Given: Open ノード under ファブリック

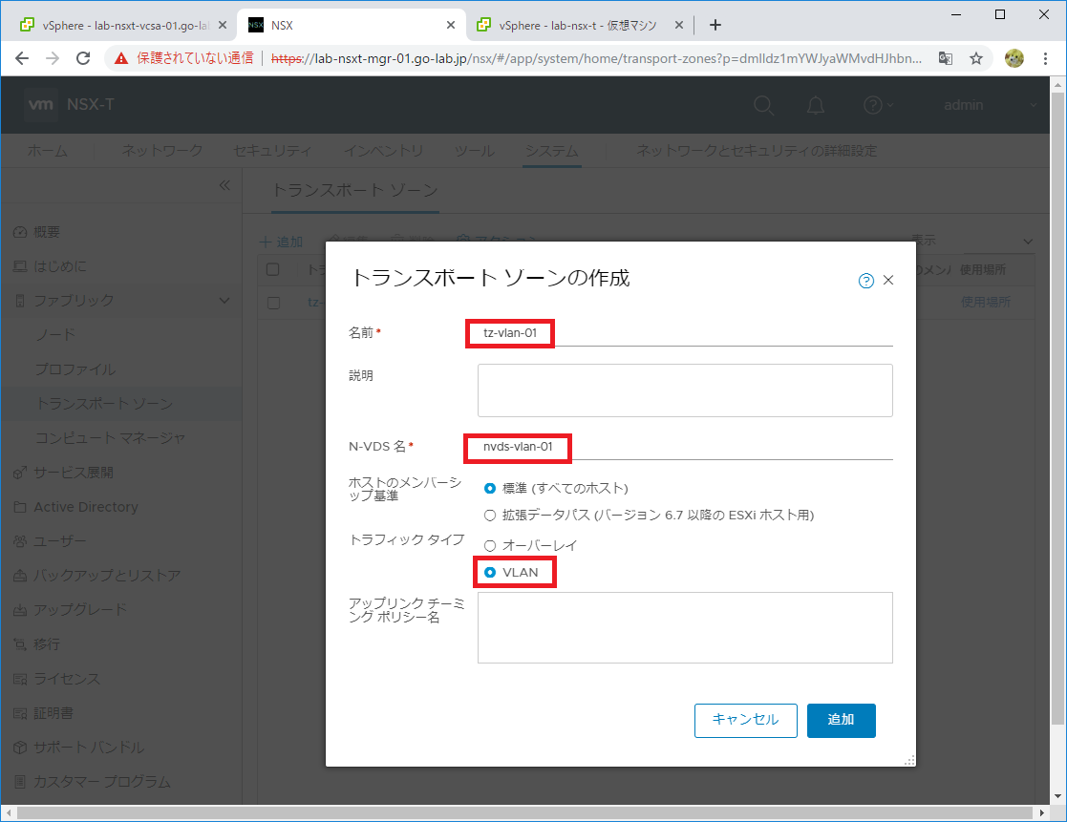Looking at the screenshot, I should (55, 334).
